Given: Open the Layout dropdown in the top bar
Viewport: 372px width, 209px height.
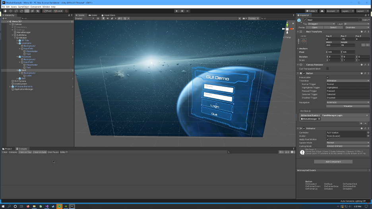Looking at the screenshot, I should pyautogui.click(x=362, y=11).
